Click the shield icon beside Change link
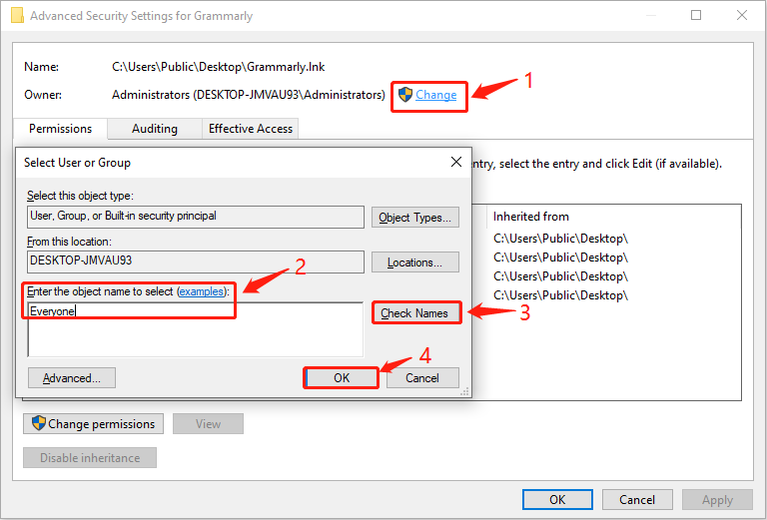Image resolution: width=767 pixels, height=520 pixels. click(x=405, y=95)
